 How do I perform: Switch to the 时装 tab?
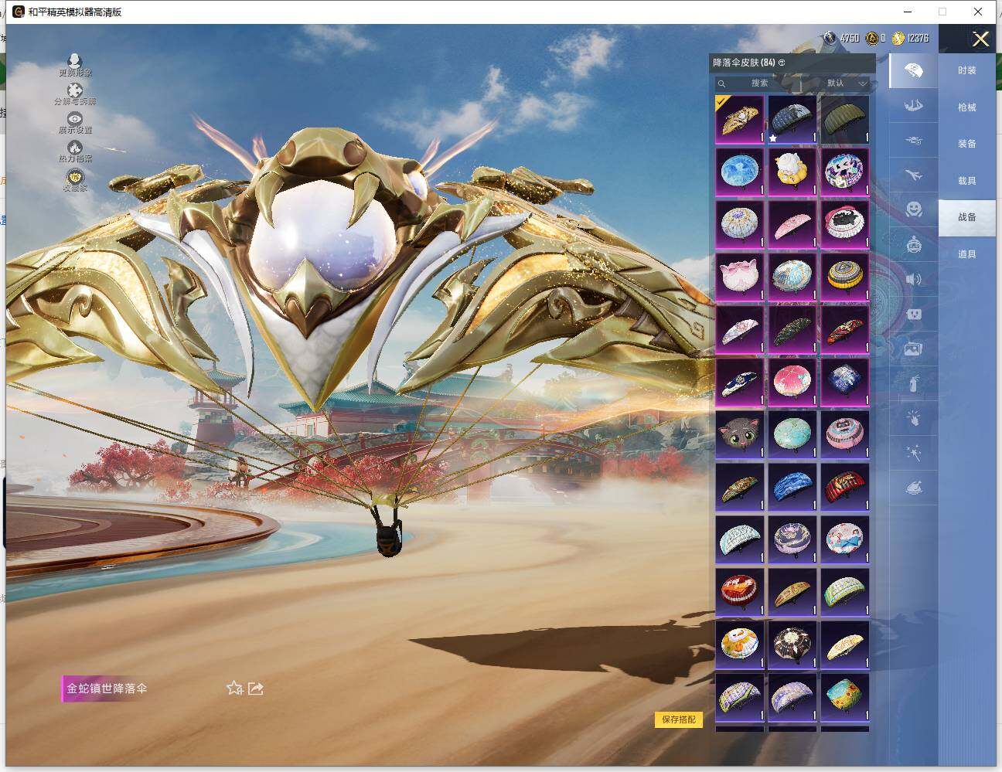tap(966, 70)
